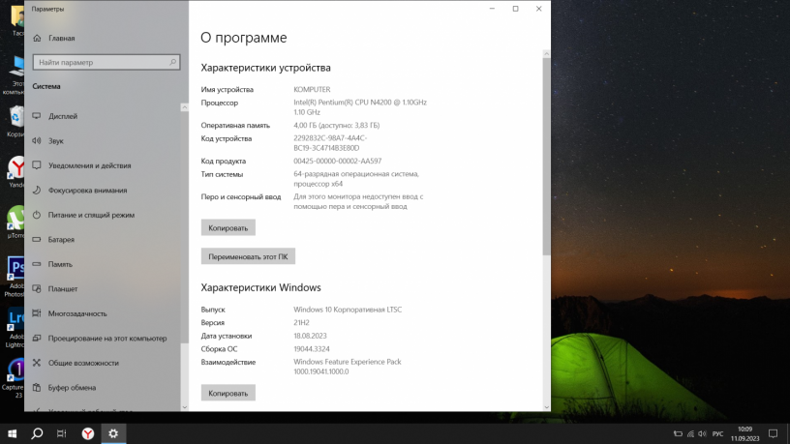
Task: Select the device name KOMPUTER text
Action: coord(312,90)
